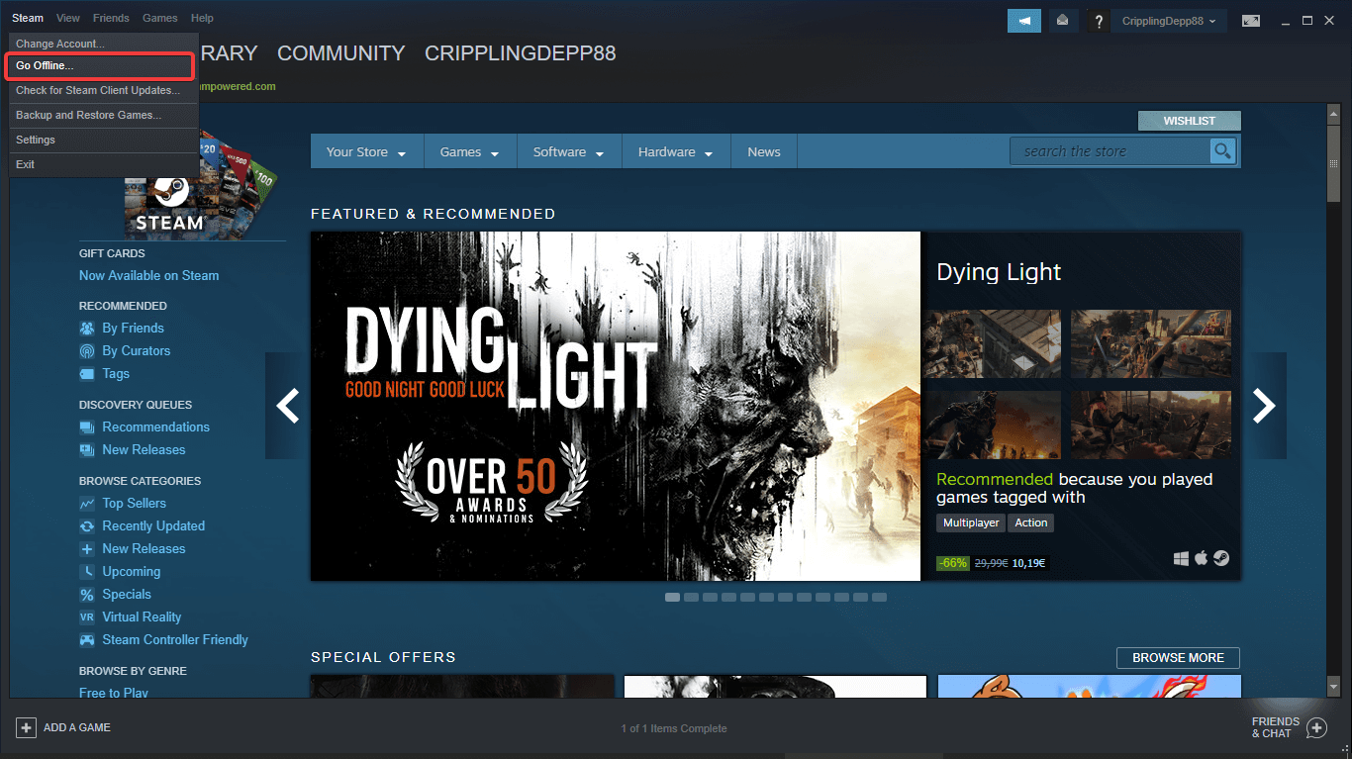Open the Free to Play genre link
This screenshot has height=759, width=1352.
pos(114,693)
